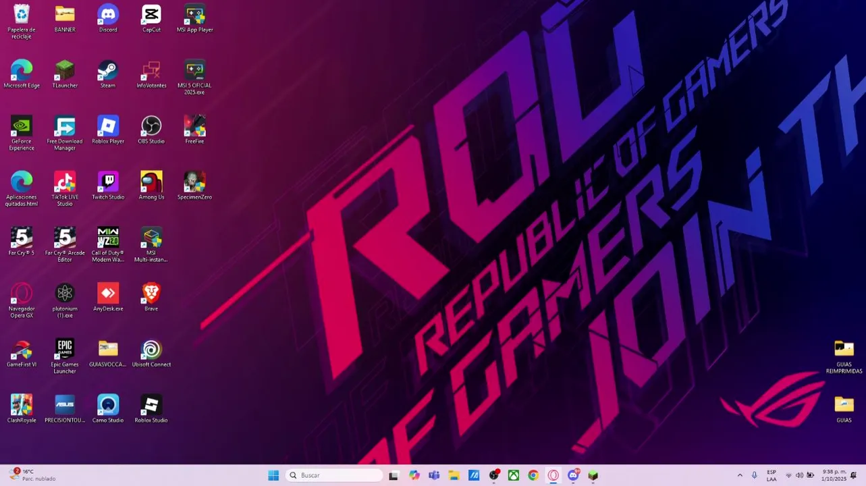866x486 pixels.
Task: Select the GUIASVOCCA folder icon
Action: click(108, 353)
